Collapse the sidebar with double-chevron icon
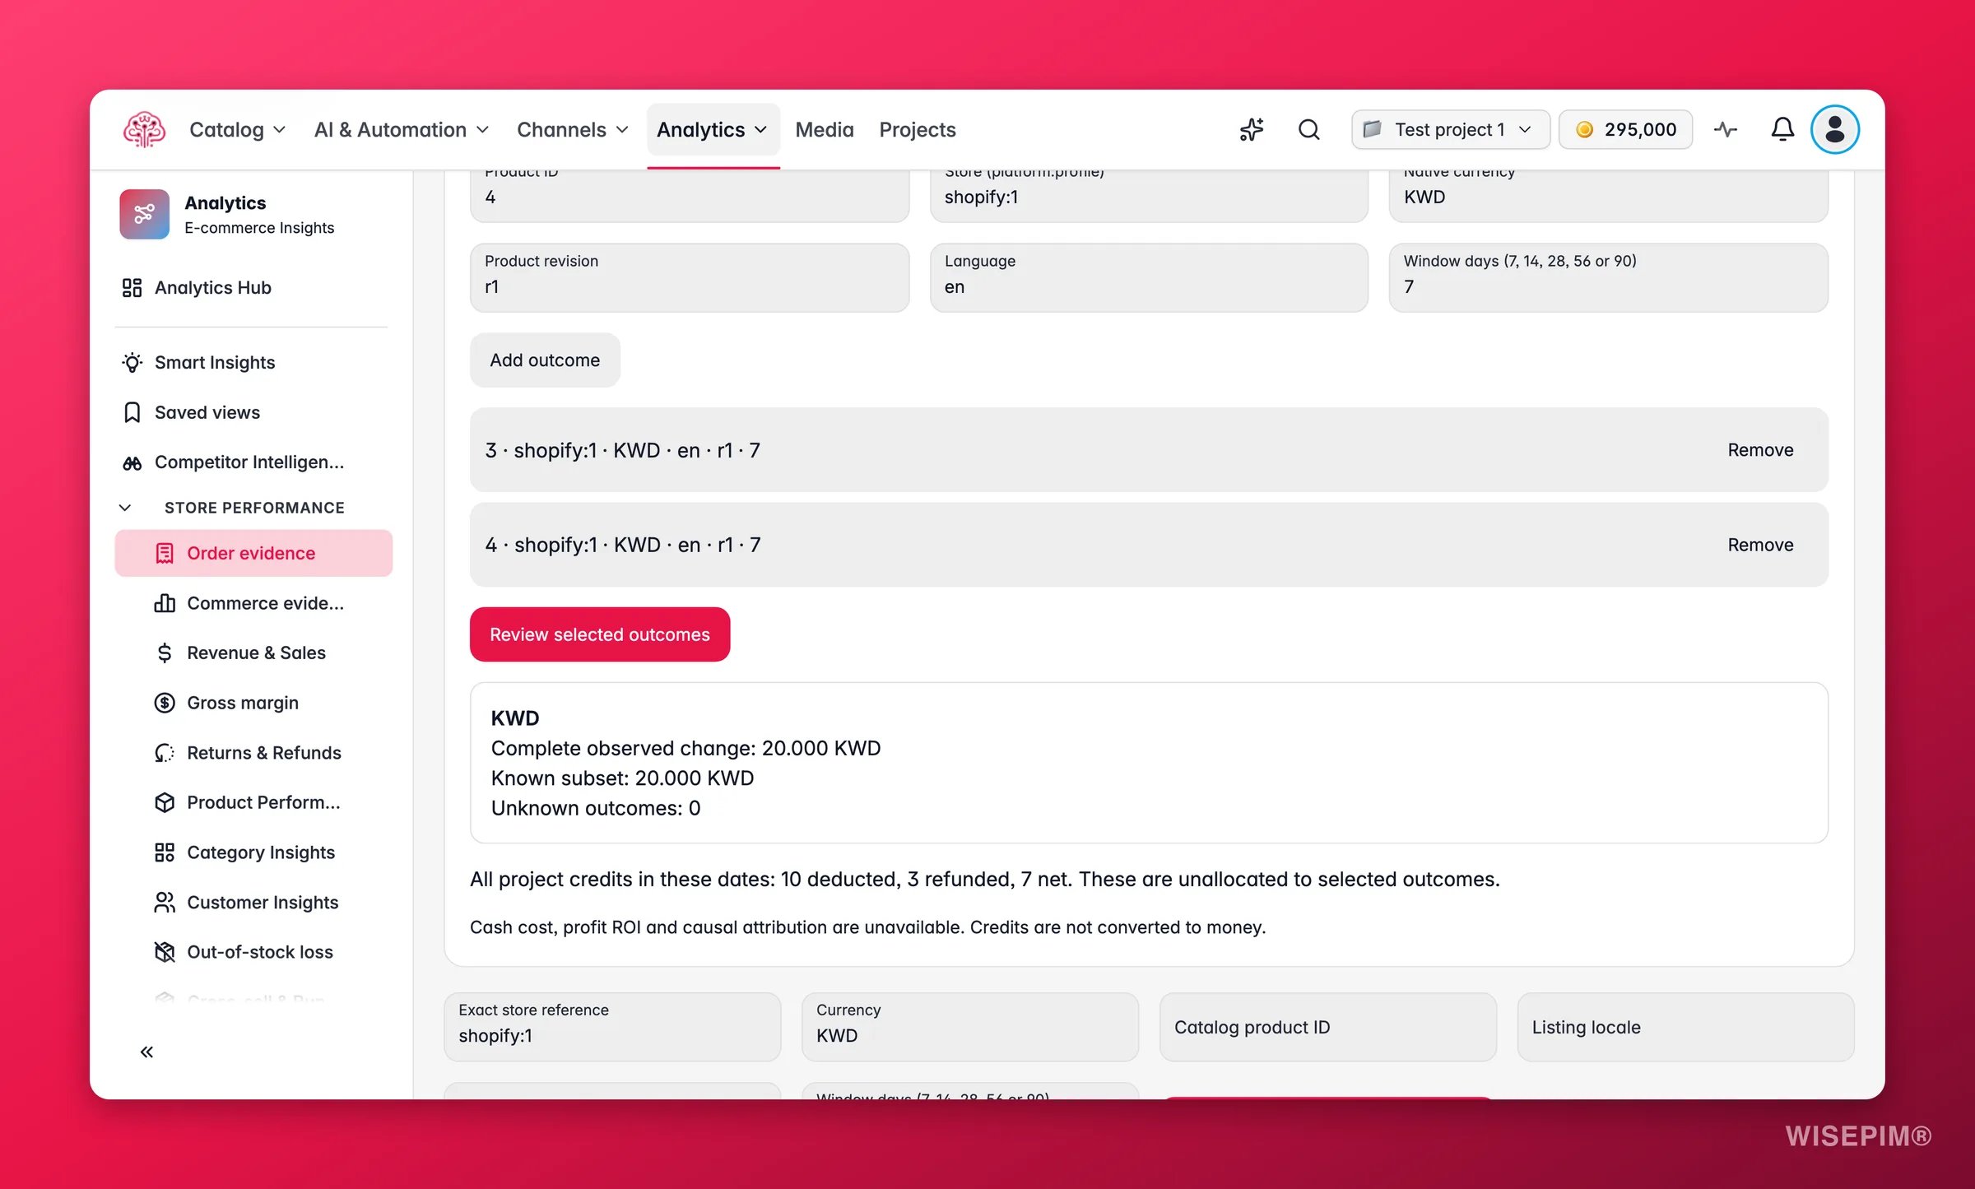1975x1189 pixels. point(146,1052)
